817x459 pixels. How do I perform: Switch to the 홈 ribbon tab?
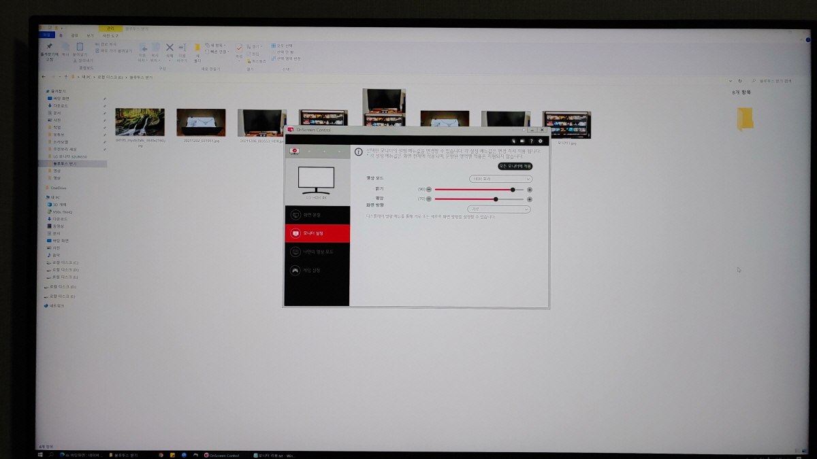[x=61, y=35]
